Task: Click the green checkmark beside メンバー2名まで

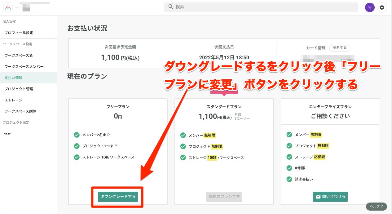Action: click(77, 135)
